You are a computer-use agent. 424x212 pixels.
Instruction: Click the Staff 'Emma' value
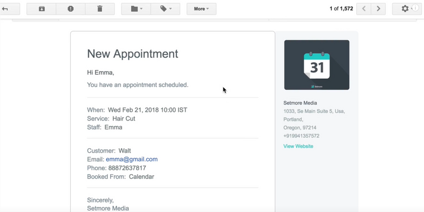[x=113, y=127]
